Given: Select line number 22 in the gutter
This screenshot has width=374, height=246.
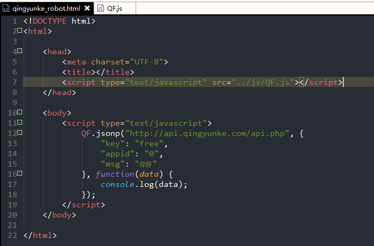Looking at the screenshot, I should point(12,235).
